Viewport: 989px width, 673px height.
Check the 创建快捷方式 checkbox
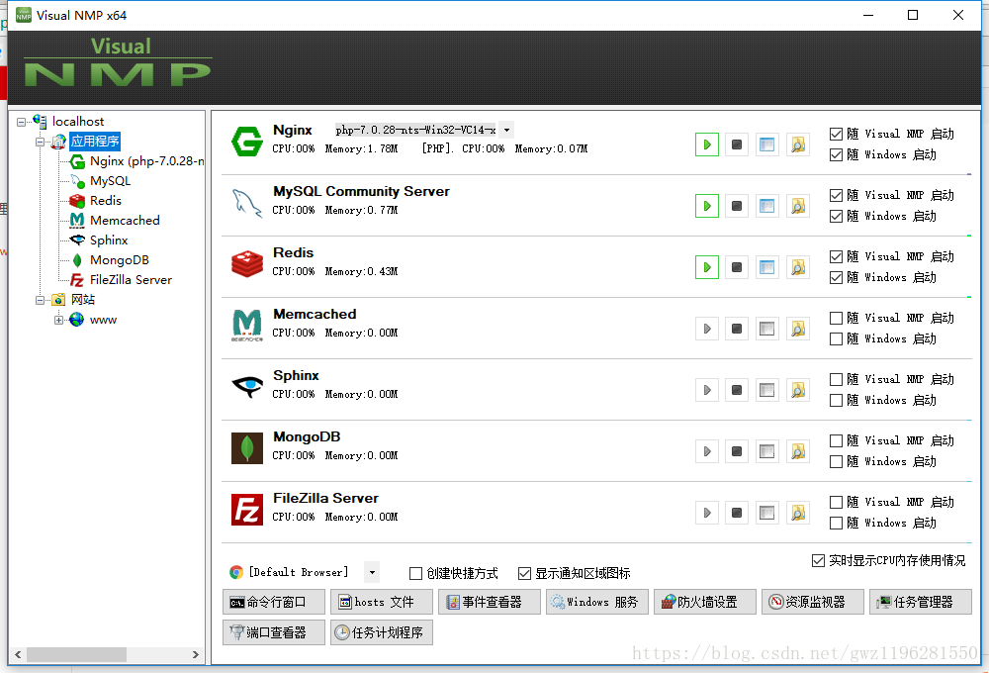tap(415, 573)
